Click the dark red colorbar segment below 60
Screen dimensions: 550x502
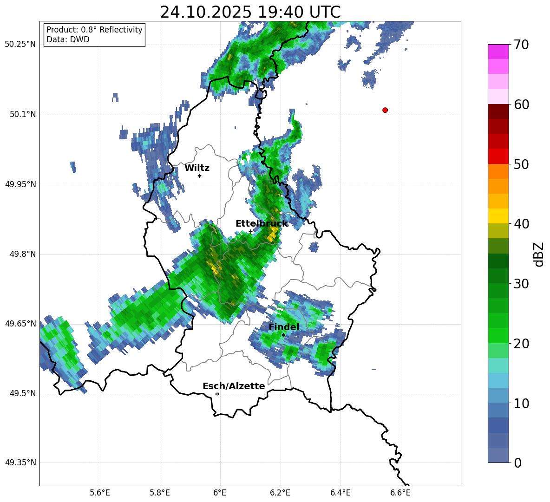498,111
